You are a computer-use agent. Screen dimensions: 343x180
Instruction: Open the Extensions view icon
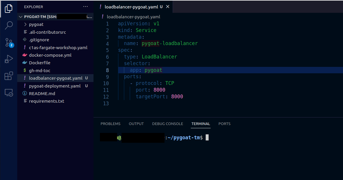(x=8, y=76)
